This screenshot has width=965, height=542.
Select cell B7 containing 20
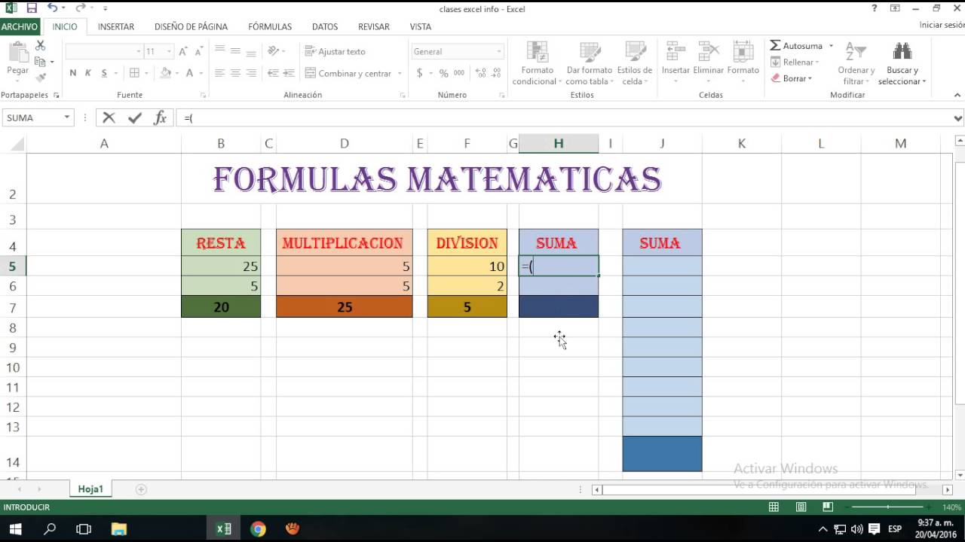pos(221,307)
